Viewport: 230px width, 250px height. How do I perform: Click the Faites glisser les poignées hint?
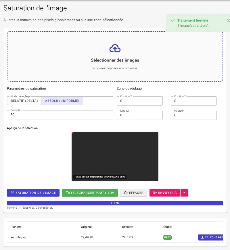click(100, 177)
